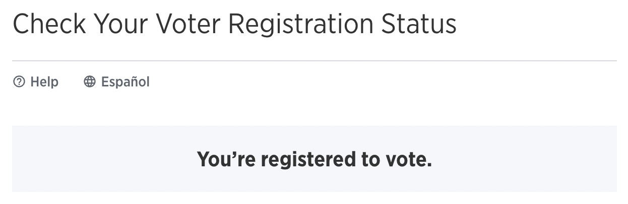Click the word "Status" in the title
Viewport: 628px width, 204px height.
click(x=417, y=24)
